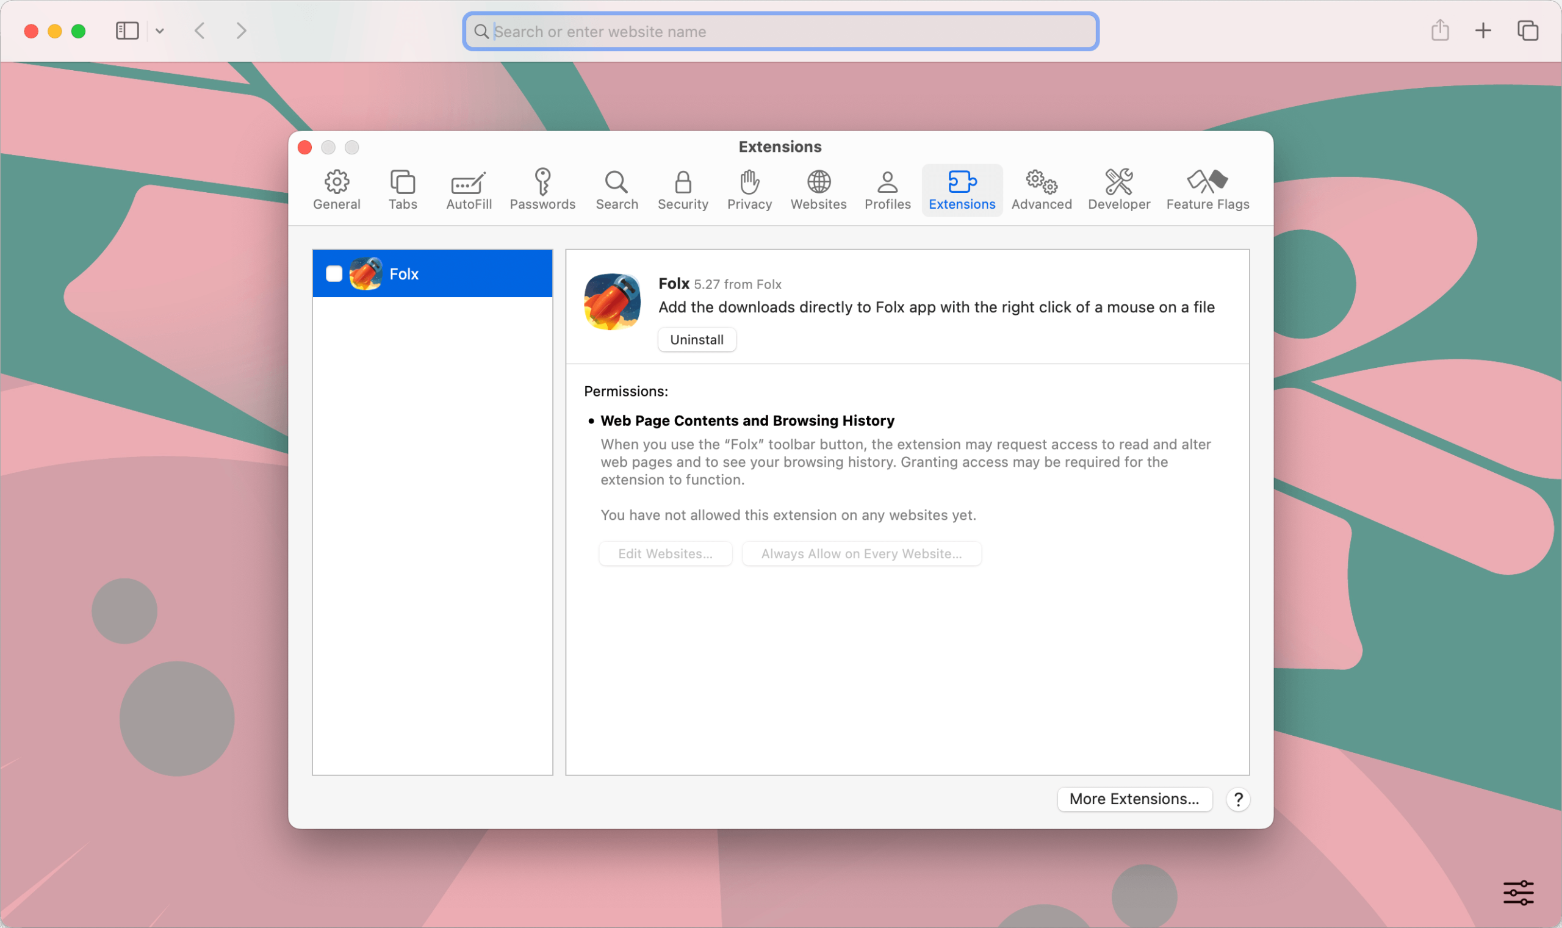
Task: Expand the tab group dropdown chevron
Action: 159,31
